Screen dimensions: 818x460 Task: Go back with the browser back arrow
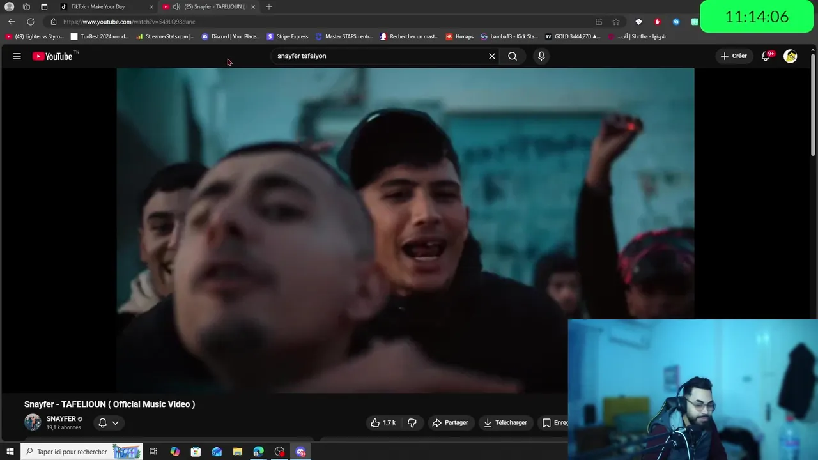coord(12,22)
